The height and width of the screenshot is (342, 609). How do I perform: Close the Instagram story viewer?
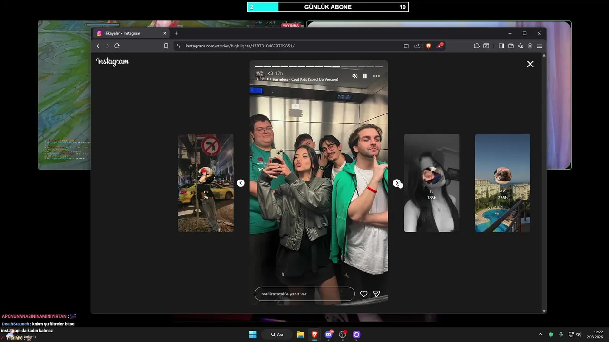pos(530,64)
